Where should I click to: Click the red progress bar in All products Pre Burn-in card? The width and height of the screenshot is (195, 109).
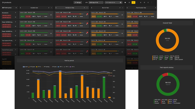68,14
